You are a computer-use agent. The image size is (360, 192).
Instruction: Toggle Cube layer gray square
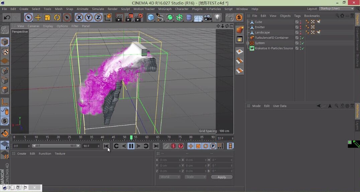(x=297, y=22)
